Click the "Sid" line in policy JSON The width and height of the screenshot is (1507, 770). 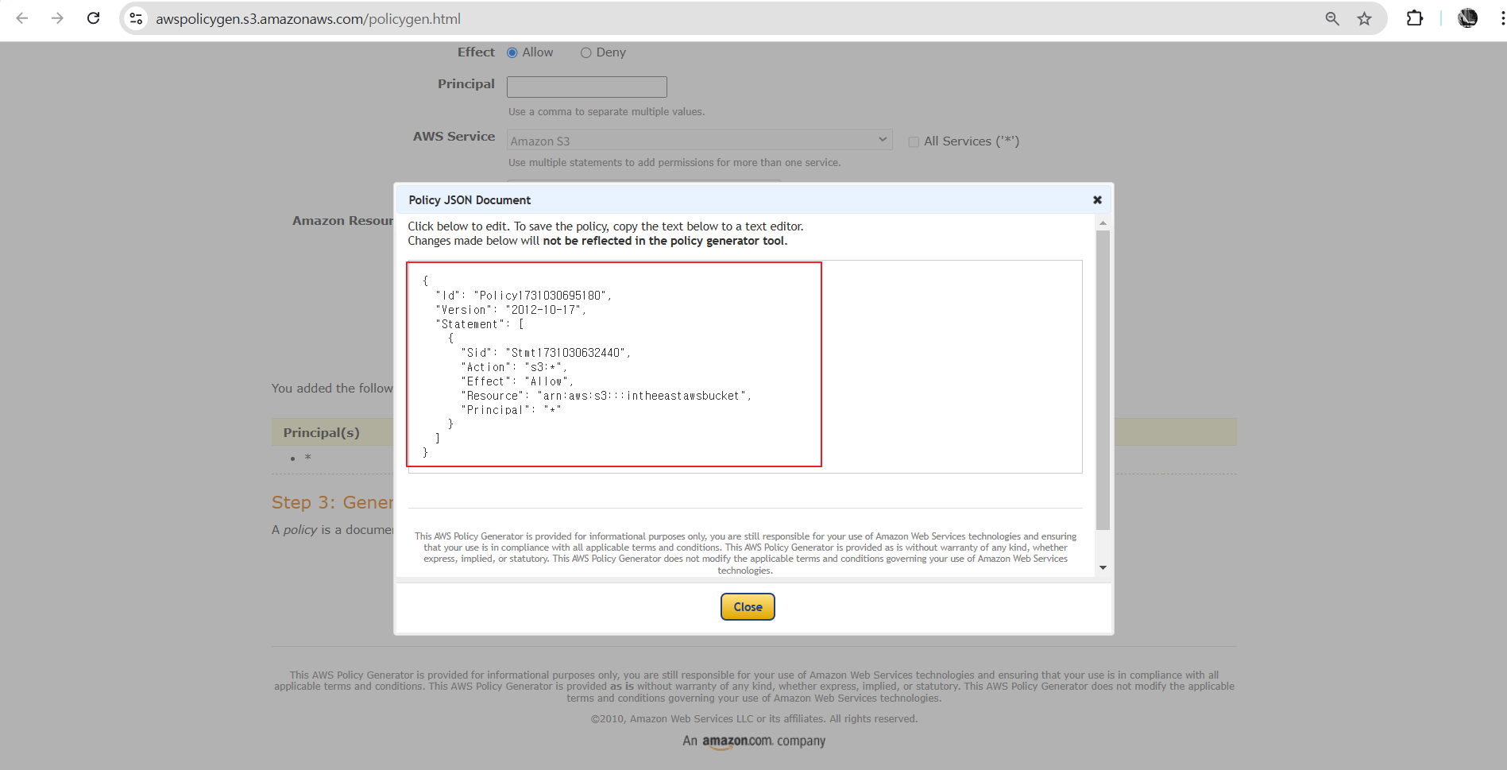point(545,353)
